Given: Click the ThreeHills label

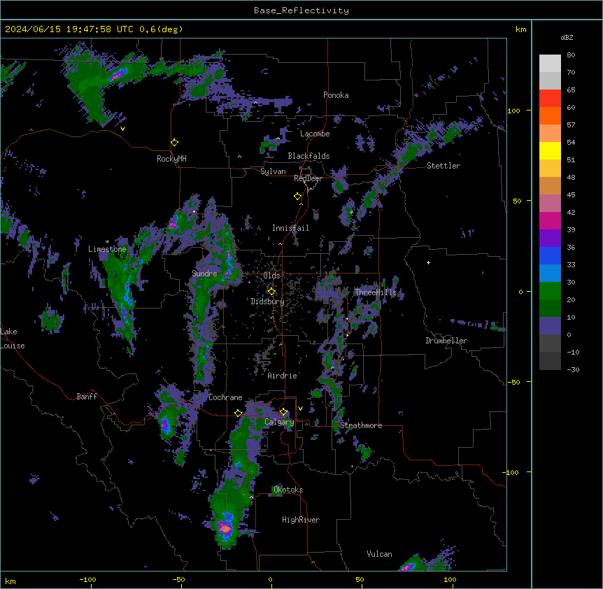Looking at the screenshot, I should [376, 292].
